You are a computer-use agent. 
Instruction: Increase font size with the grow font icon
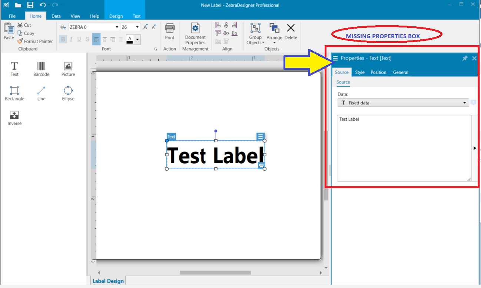146,27
